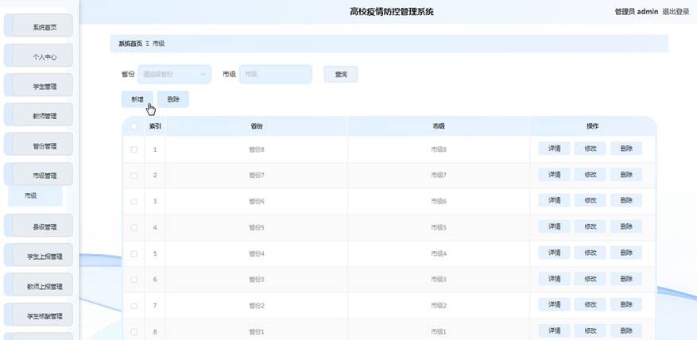Click 详情 for the 省份7 row
Viewport: 697px width, 340px height.
tap(554, 174)
